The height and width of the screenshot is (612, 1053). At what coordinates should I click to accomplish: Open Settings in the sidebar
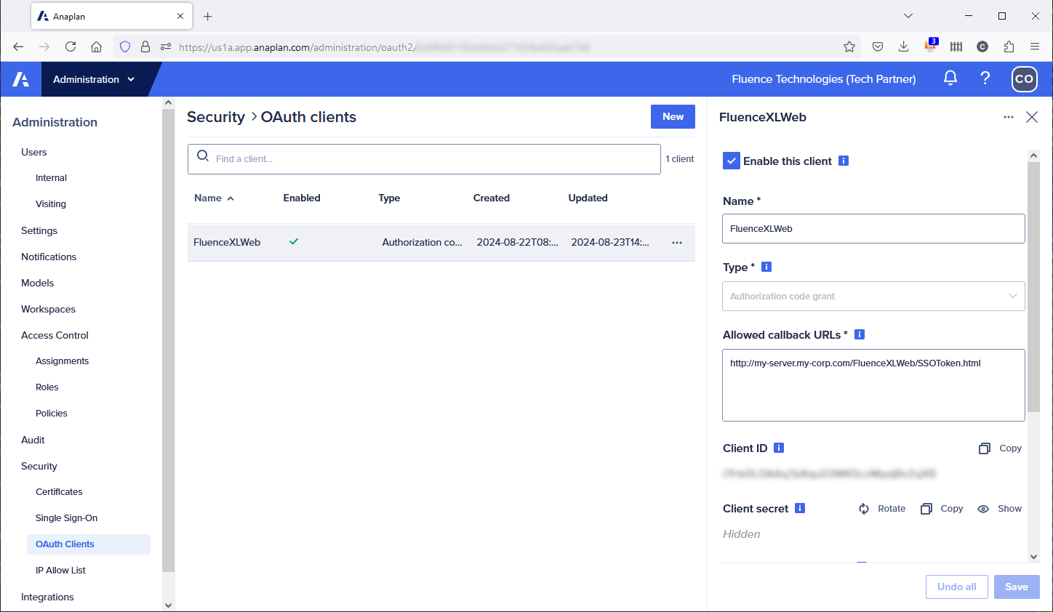[39, 230]
